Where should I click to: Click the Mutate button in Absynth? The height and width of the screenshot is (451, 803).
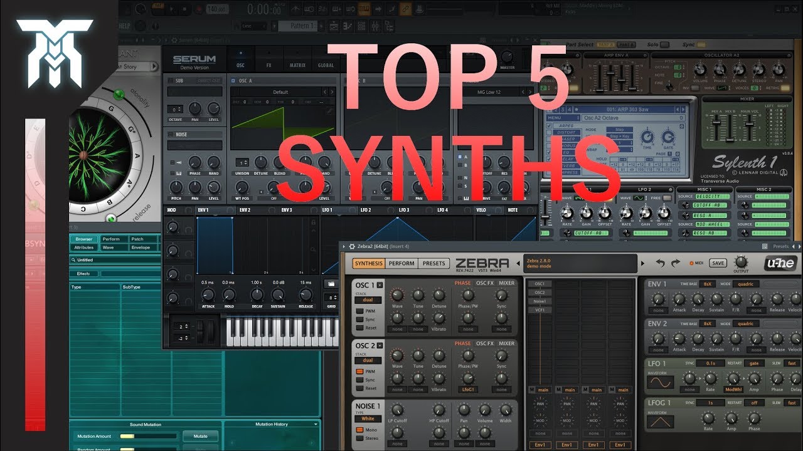pos(200,436)
